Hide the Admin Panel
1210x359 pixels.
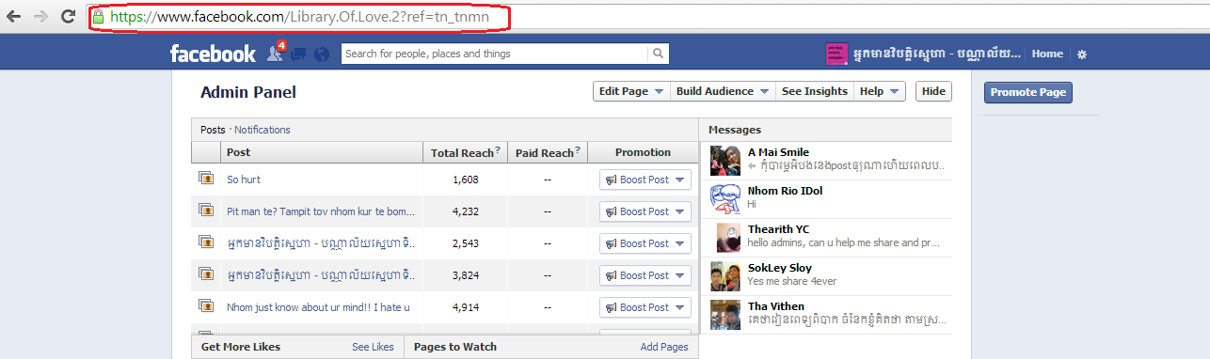click(x=933, y=91)
